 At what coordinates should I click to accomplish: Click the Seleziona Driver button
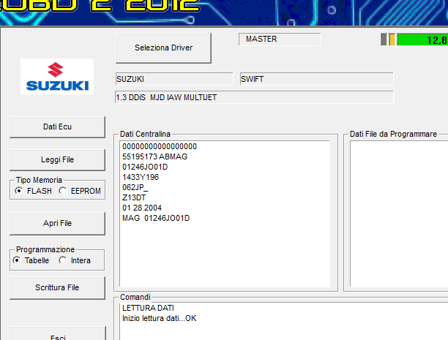[163, 48]
